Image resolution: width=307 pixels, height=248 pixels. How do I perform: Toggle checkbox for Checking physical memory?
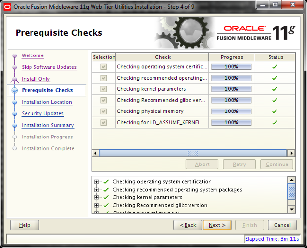coord(104,111)
